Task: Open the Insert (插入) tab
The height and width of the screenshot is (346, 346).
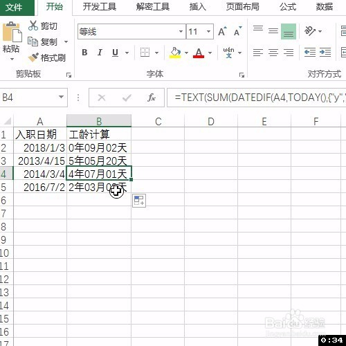Action: point(197,7)
